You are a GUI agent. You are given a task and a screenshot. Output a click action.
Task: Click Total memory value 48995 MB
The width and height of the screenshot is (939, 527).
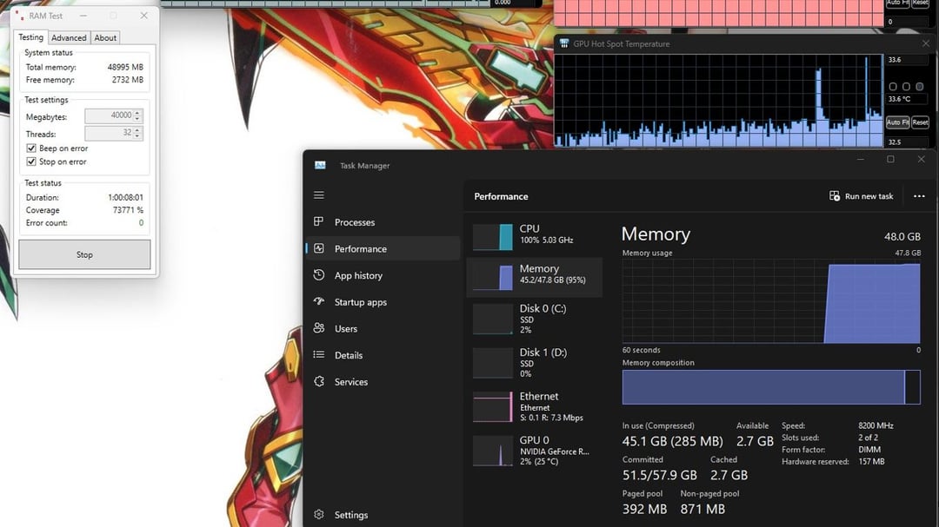point(125,67)
